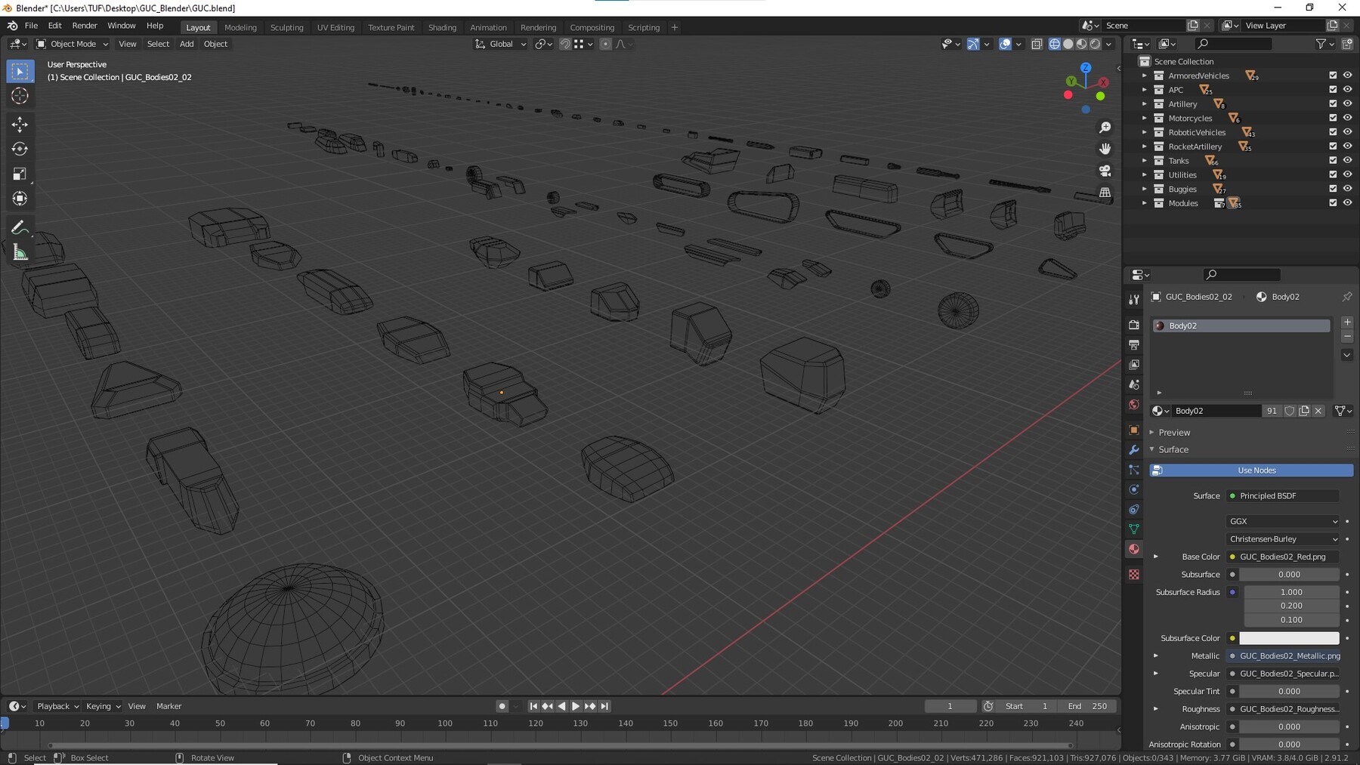
Task: Click the Subsurface Color swatch
Action: click(x=1289, y=638)
